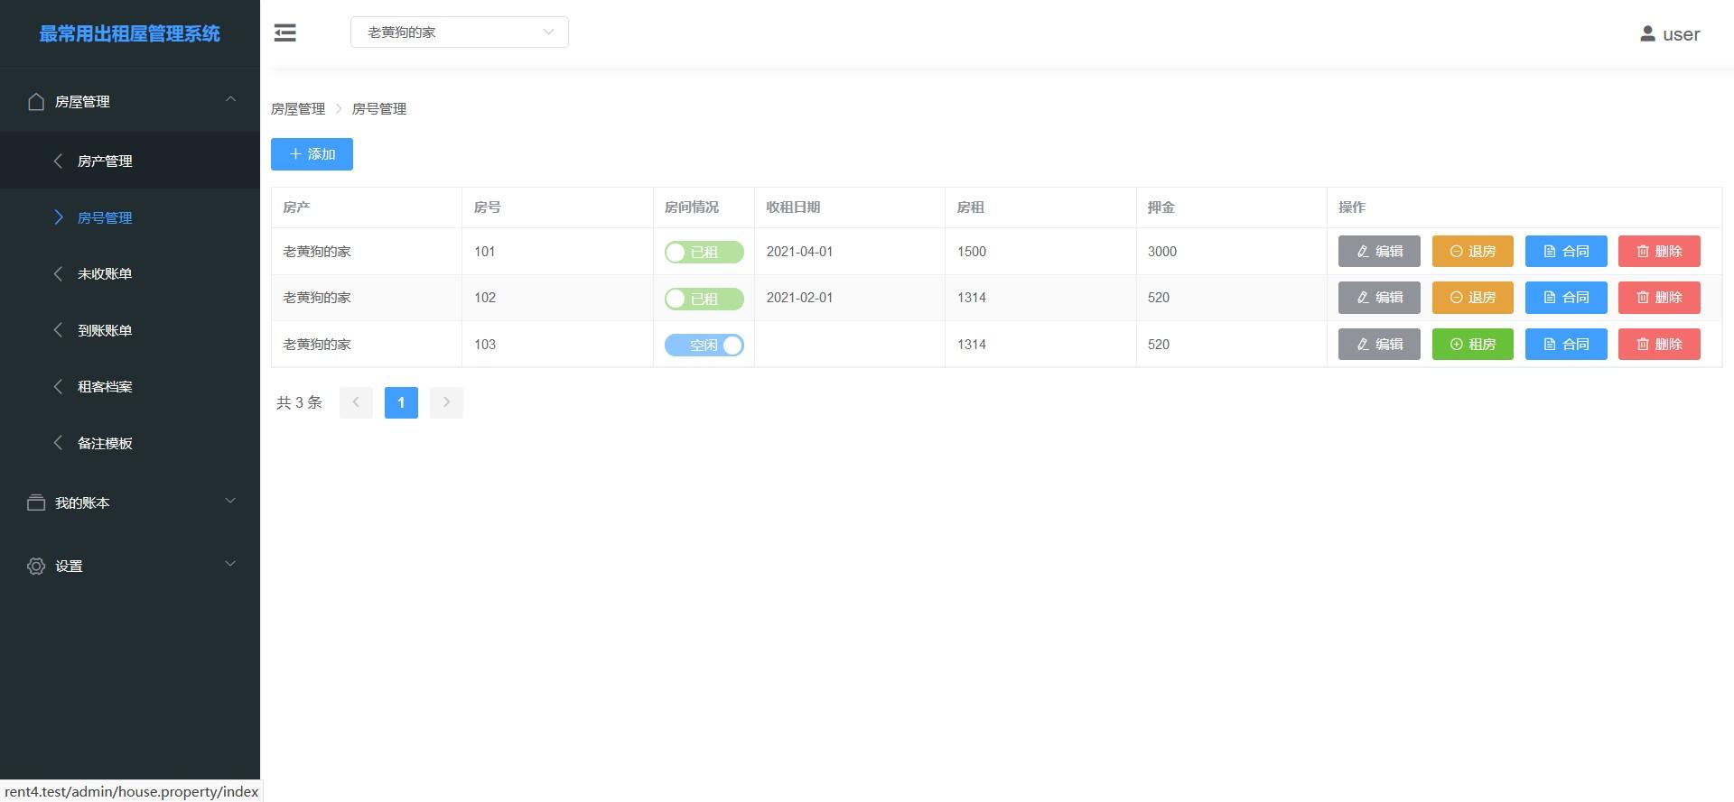Screen dimensions: 1734x802
Task: Open 备注模板 in sidebar
Action: click(130, 443)
